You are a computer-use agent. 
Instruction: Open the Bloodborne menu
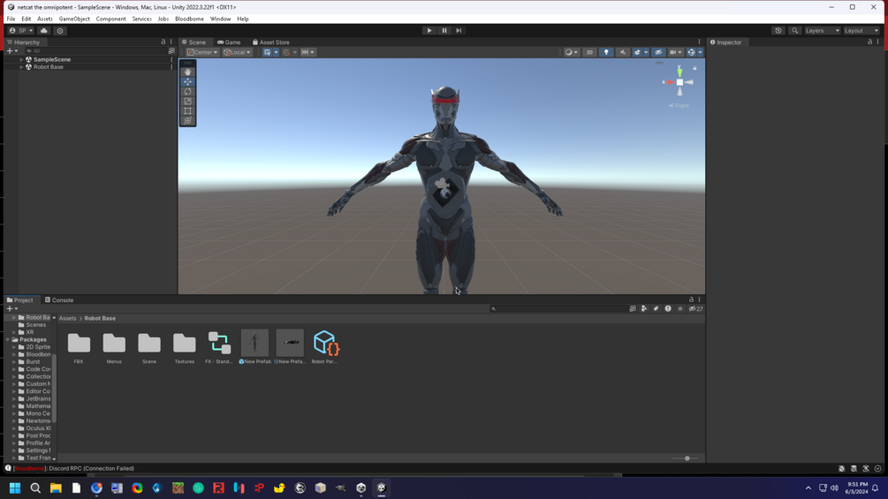pyautogui.click(x=189, y=19)
